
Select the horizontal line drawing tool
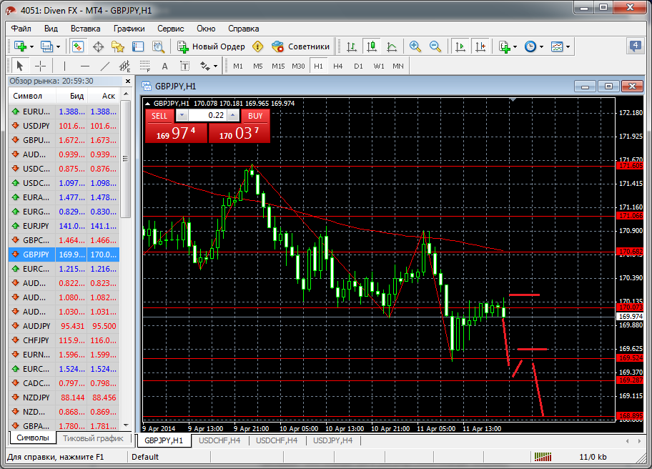pyautogui.click(x=85, y=66)
